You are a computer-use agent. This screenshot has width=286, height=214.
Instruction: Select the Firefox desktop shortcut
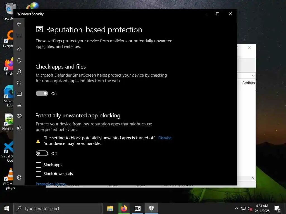coord(9,66)
